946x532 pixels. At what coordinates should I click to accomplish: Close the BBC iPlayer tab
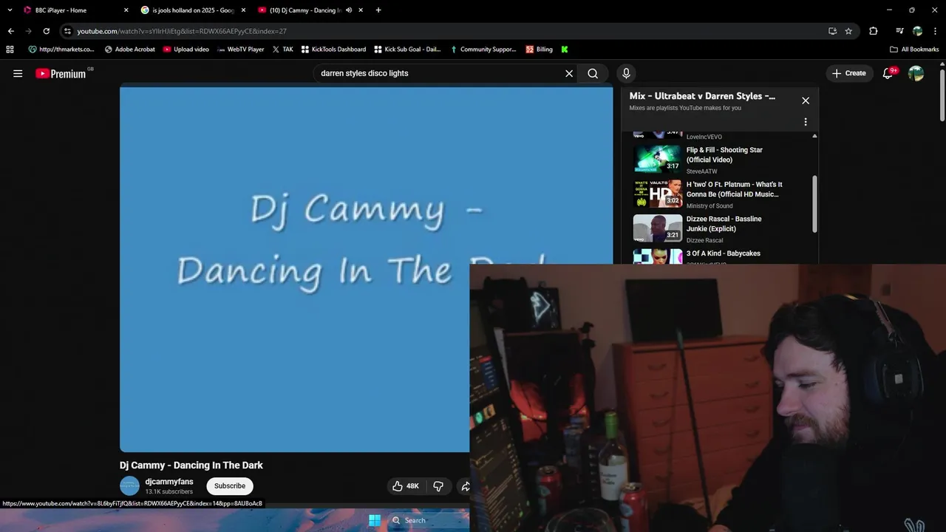tap(126, 10)
